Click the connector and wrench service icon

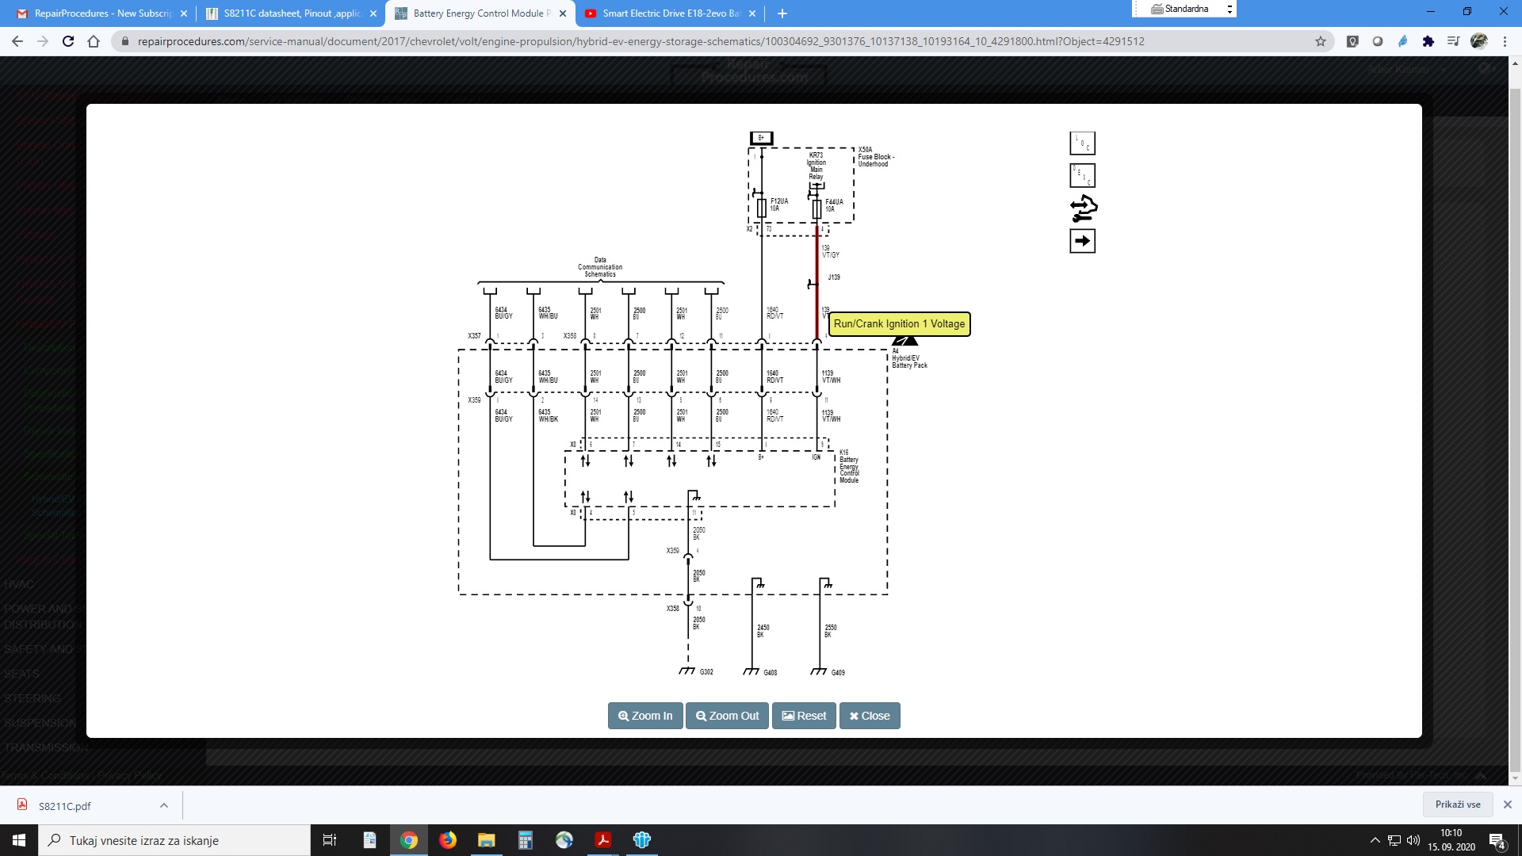coord(1083,208)
